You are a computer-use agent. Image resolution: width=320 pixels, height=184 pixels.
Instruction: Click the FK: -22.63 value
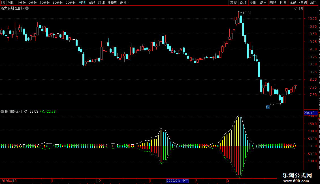(48, 112)
